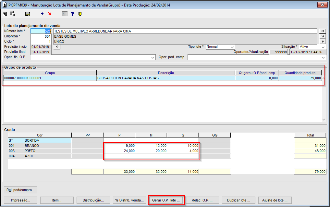The height and width of the screenshot is (207, 330).
Task: Click PRETO size P cell with 24,000
Action: click(119, 151)
